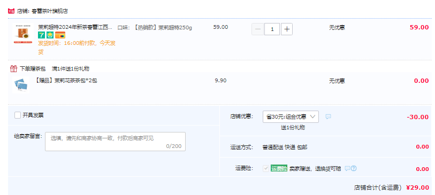Open the tea bag gift thumbnail
This screenshot has width=435, height=195.
21,84
